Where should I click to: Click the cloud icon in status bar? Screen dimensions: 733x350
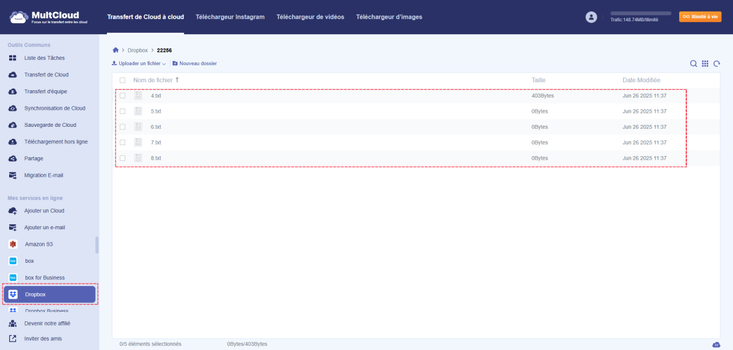point(716,345)
